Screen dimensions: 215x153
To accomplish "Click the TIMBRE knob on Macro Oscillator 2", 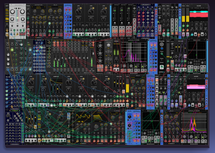I will click(12, 19).
